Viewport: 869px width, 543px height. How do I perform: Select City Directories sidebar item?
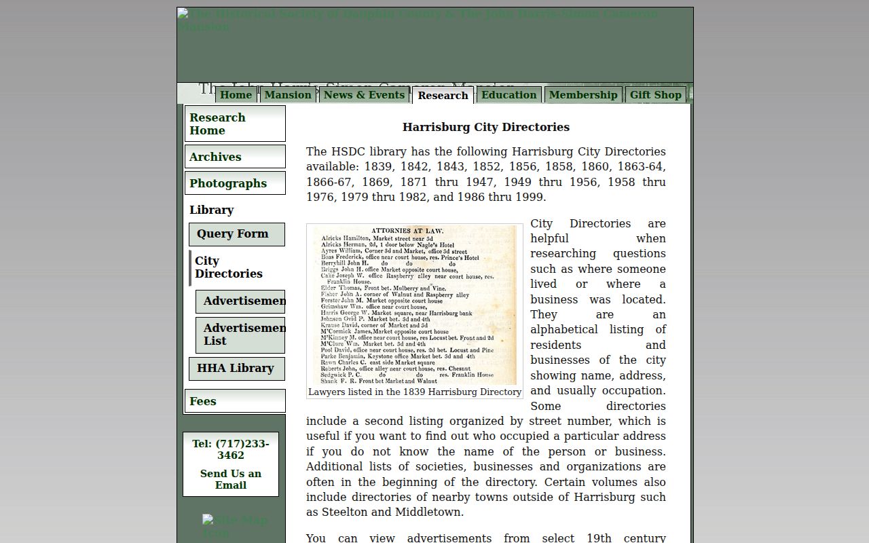pos(237,267)
